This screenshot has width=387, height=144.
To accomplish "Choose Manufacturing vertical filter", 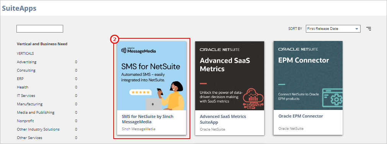I will [x=29, y=104].
